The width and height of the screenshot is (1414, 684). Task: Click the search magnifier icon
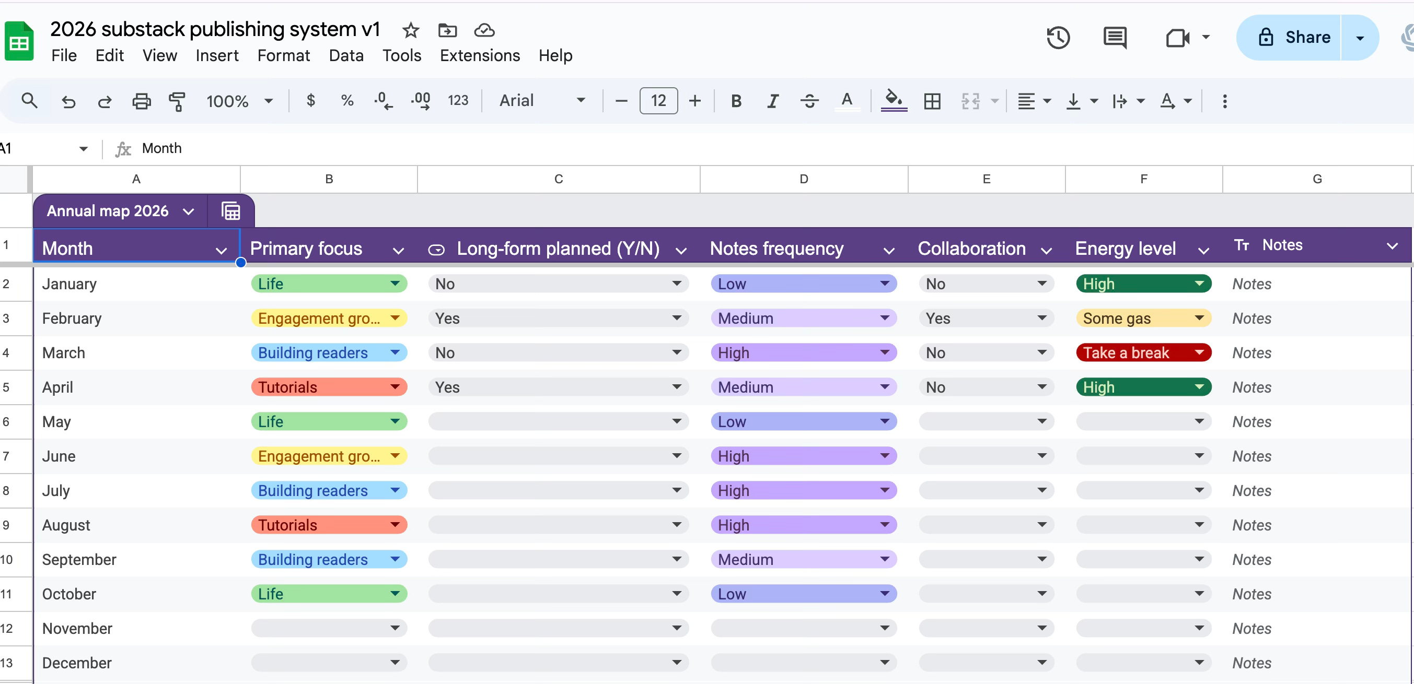[29, 100]
